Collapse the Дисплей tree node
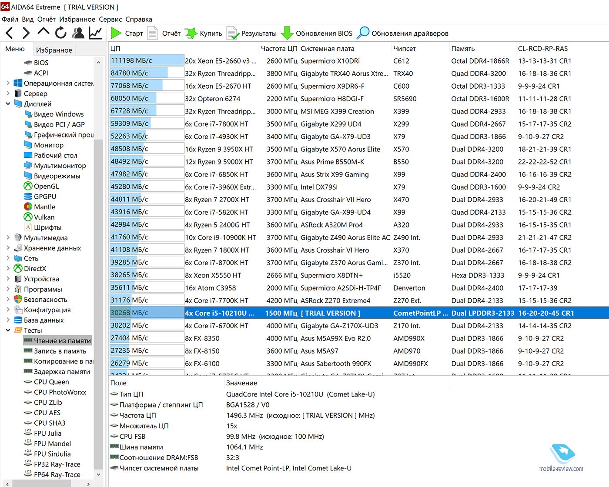Image resolution: width=609 pixels, height=487 pixels. coord(8,104)
